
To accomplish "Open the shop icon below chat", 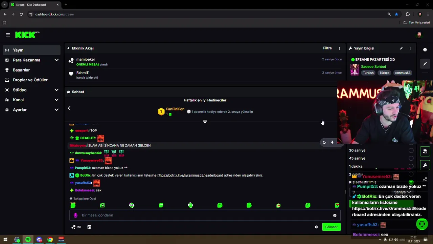I will coord(89,227).
